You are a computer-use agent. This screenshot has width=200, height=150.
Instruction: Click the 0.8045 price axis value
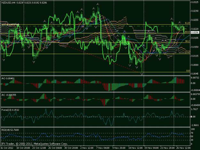pos(195,74)
